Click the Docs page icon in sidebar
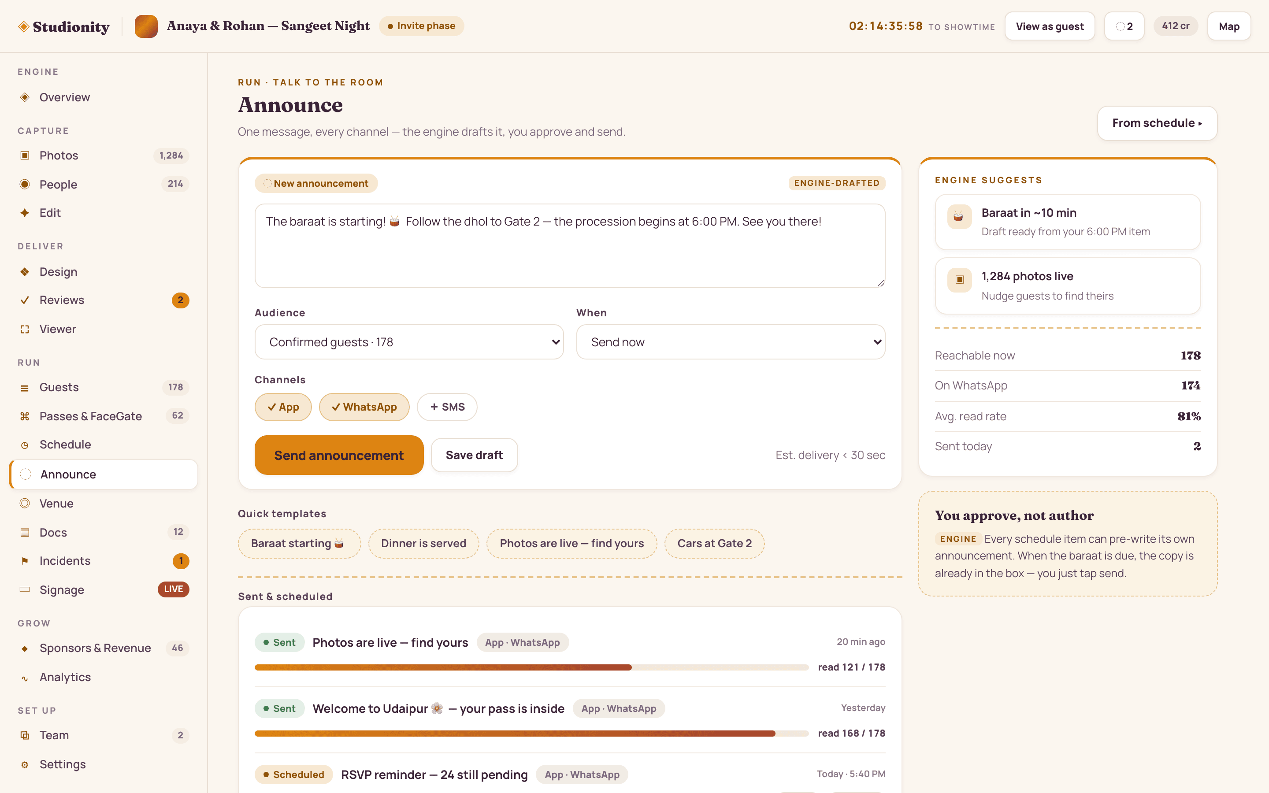 pyautogui.click(x=25, y=532)
